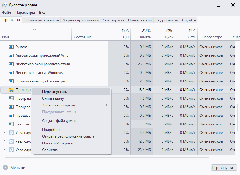Sort by the Имя column header
Image resolution: width=240 pixels, height=175 pixels.
click(x=36, y=34)
